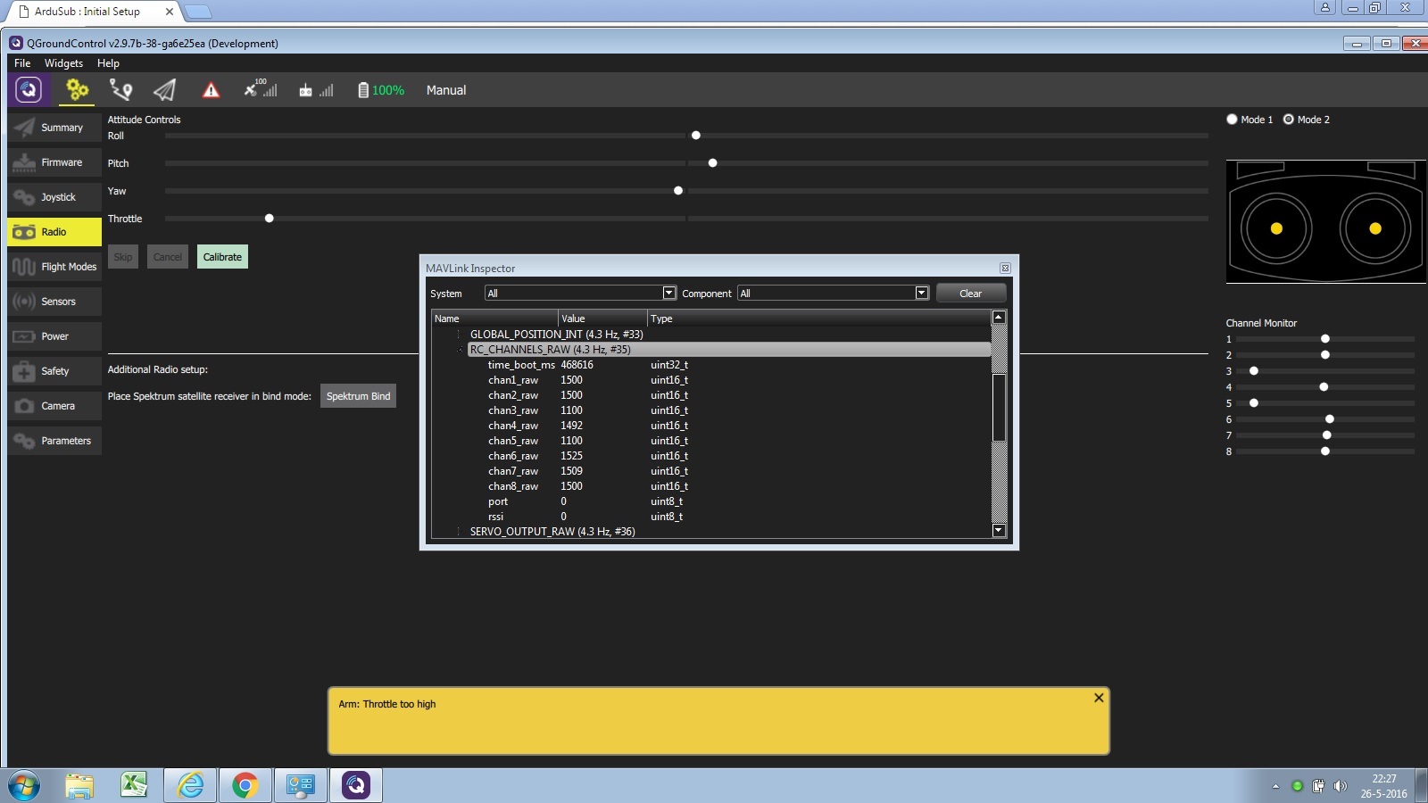The image size is (1428, 803).
Task: Switch to the Fly paper plane icon
Action: coord(164,89)
